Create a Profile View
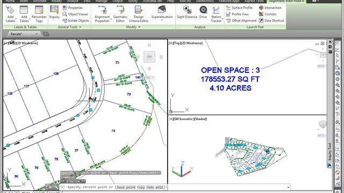This screenshot has width=344, height=193. [238, 14]
